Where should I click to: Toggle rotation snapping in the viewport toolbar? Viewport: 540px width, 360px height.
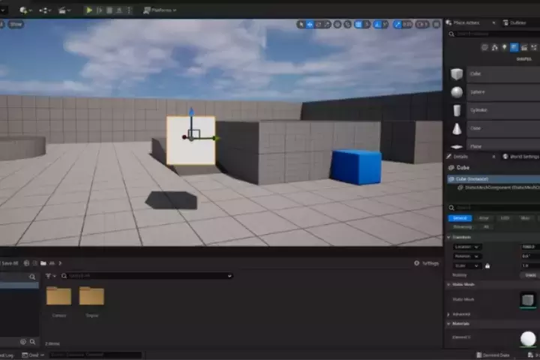coord(377,24)
